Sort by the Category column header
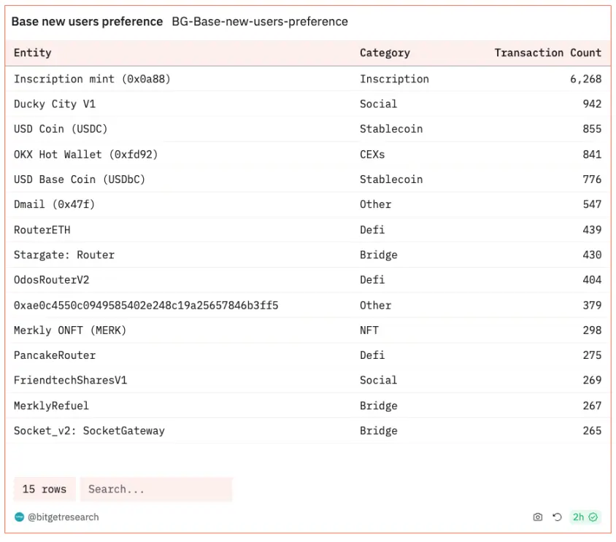 pos(385,53)
